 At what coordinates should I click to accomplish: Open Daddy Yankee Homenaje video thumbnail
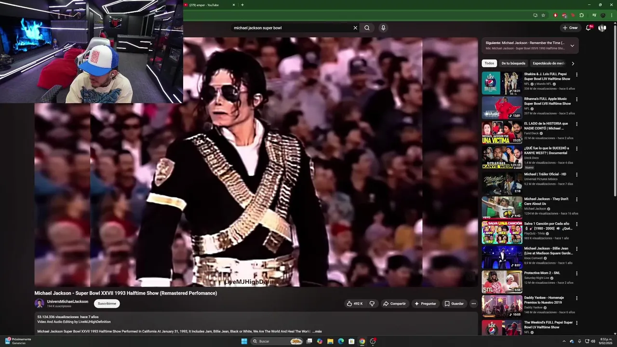click(502, 306)
